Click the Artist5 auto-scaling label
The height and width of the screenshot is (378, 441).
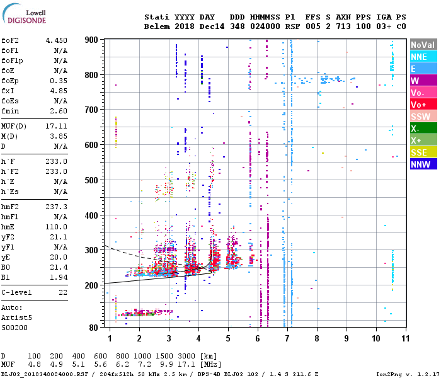point(16,318)
